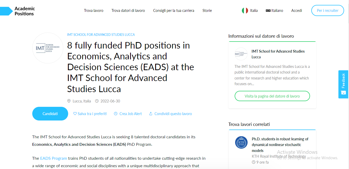Click the Candidati apply button
Viewport: 349px width, 169px height.
click(50, 114)
